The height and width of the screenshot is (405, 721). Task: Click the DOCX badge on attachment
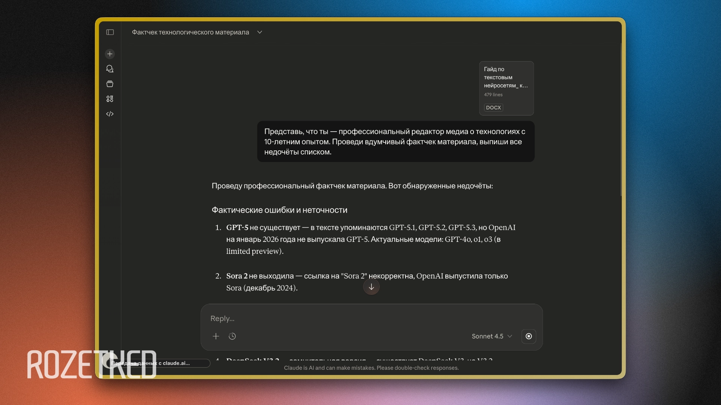pos(493,108)
